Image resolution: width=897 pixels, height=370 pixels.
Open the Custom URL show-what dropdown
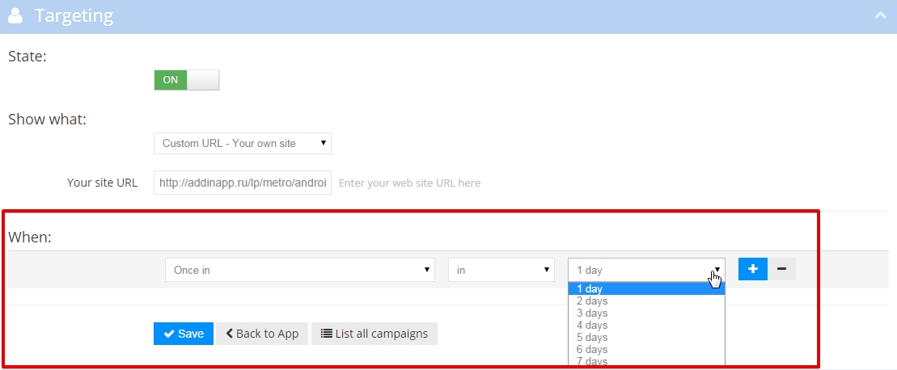(x=243, y=143)
